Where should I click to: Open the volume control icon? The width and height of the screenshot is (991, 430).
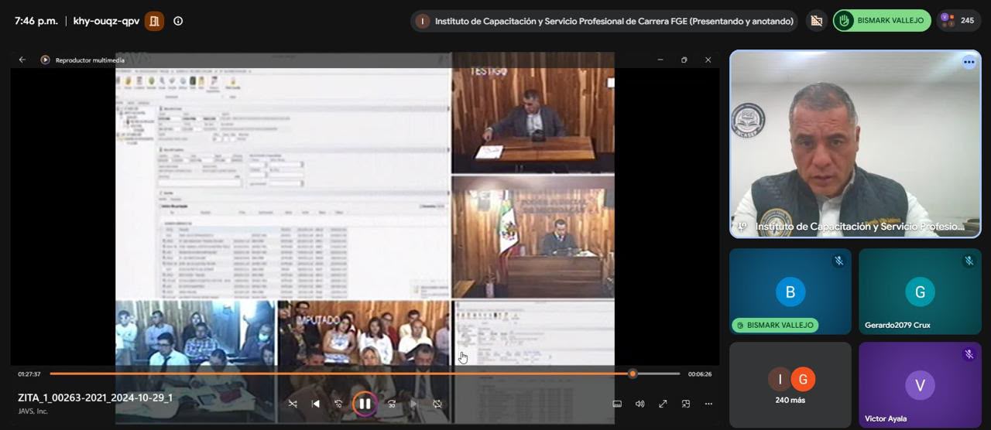pos(640,404)
